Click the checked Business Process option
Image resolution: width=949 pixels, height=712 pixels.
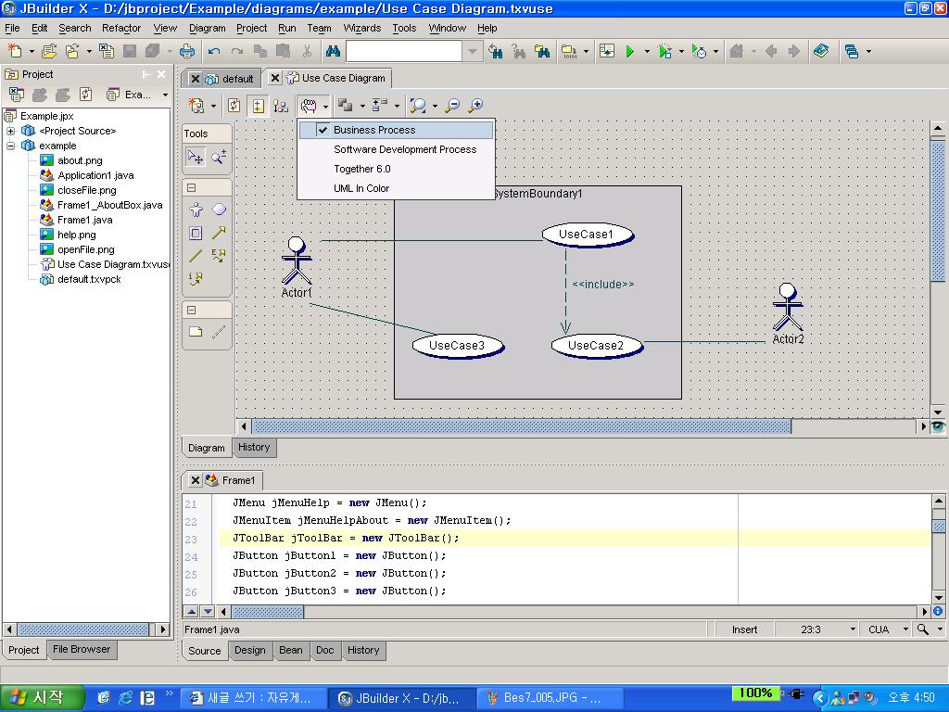click(x=374, y=130)
